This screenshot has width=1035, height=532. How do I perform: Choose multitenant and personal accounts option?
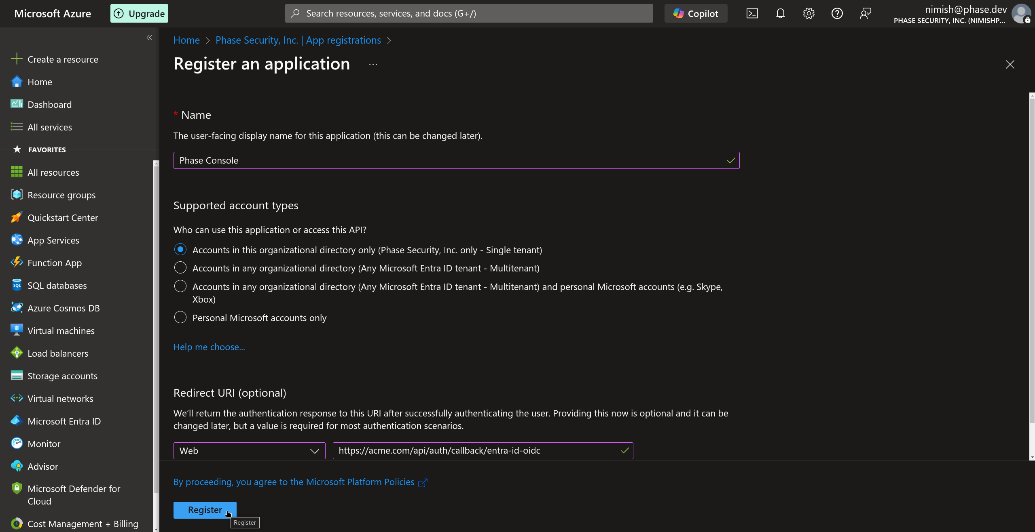pos(180,286)
